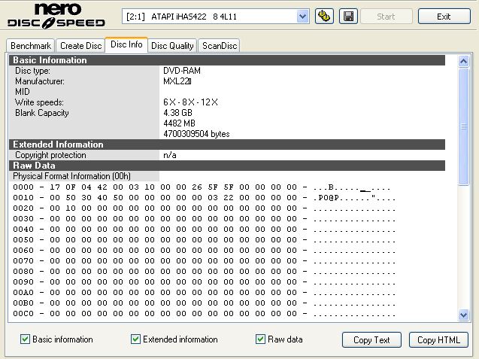This screenshot has width=479, height=359.
Task: Switch to the Benchmark tab
Action: click(31, 46)
